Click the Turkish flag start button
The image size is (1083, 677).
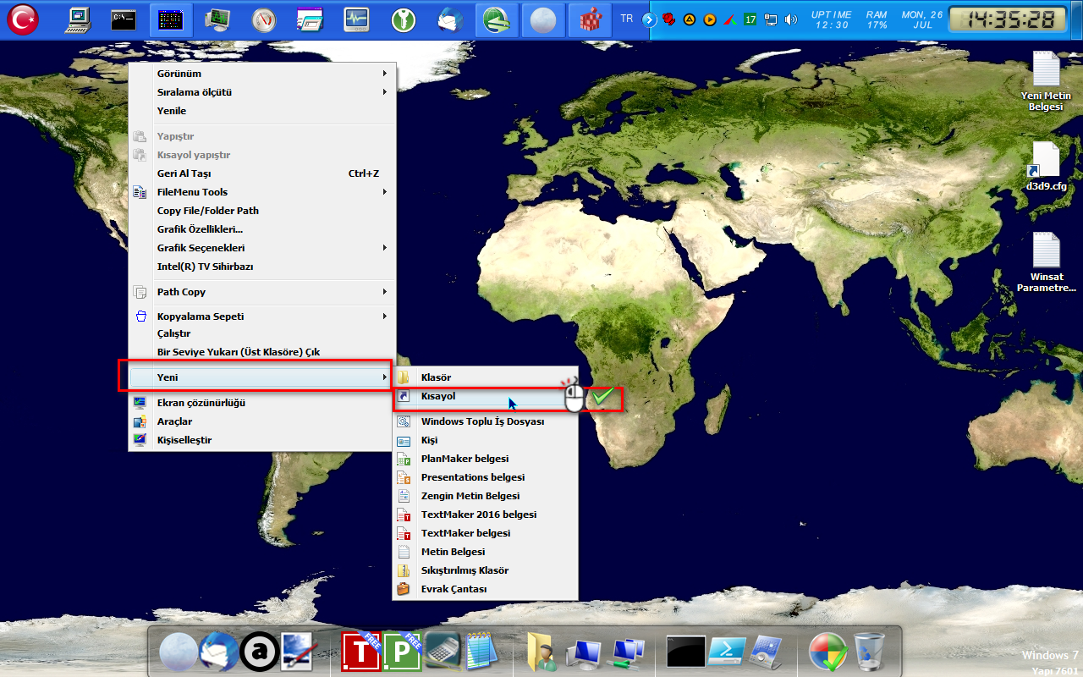pos(23,19)
